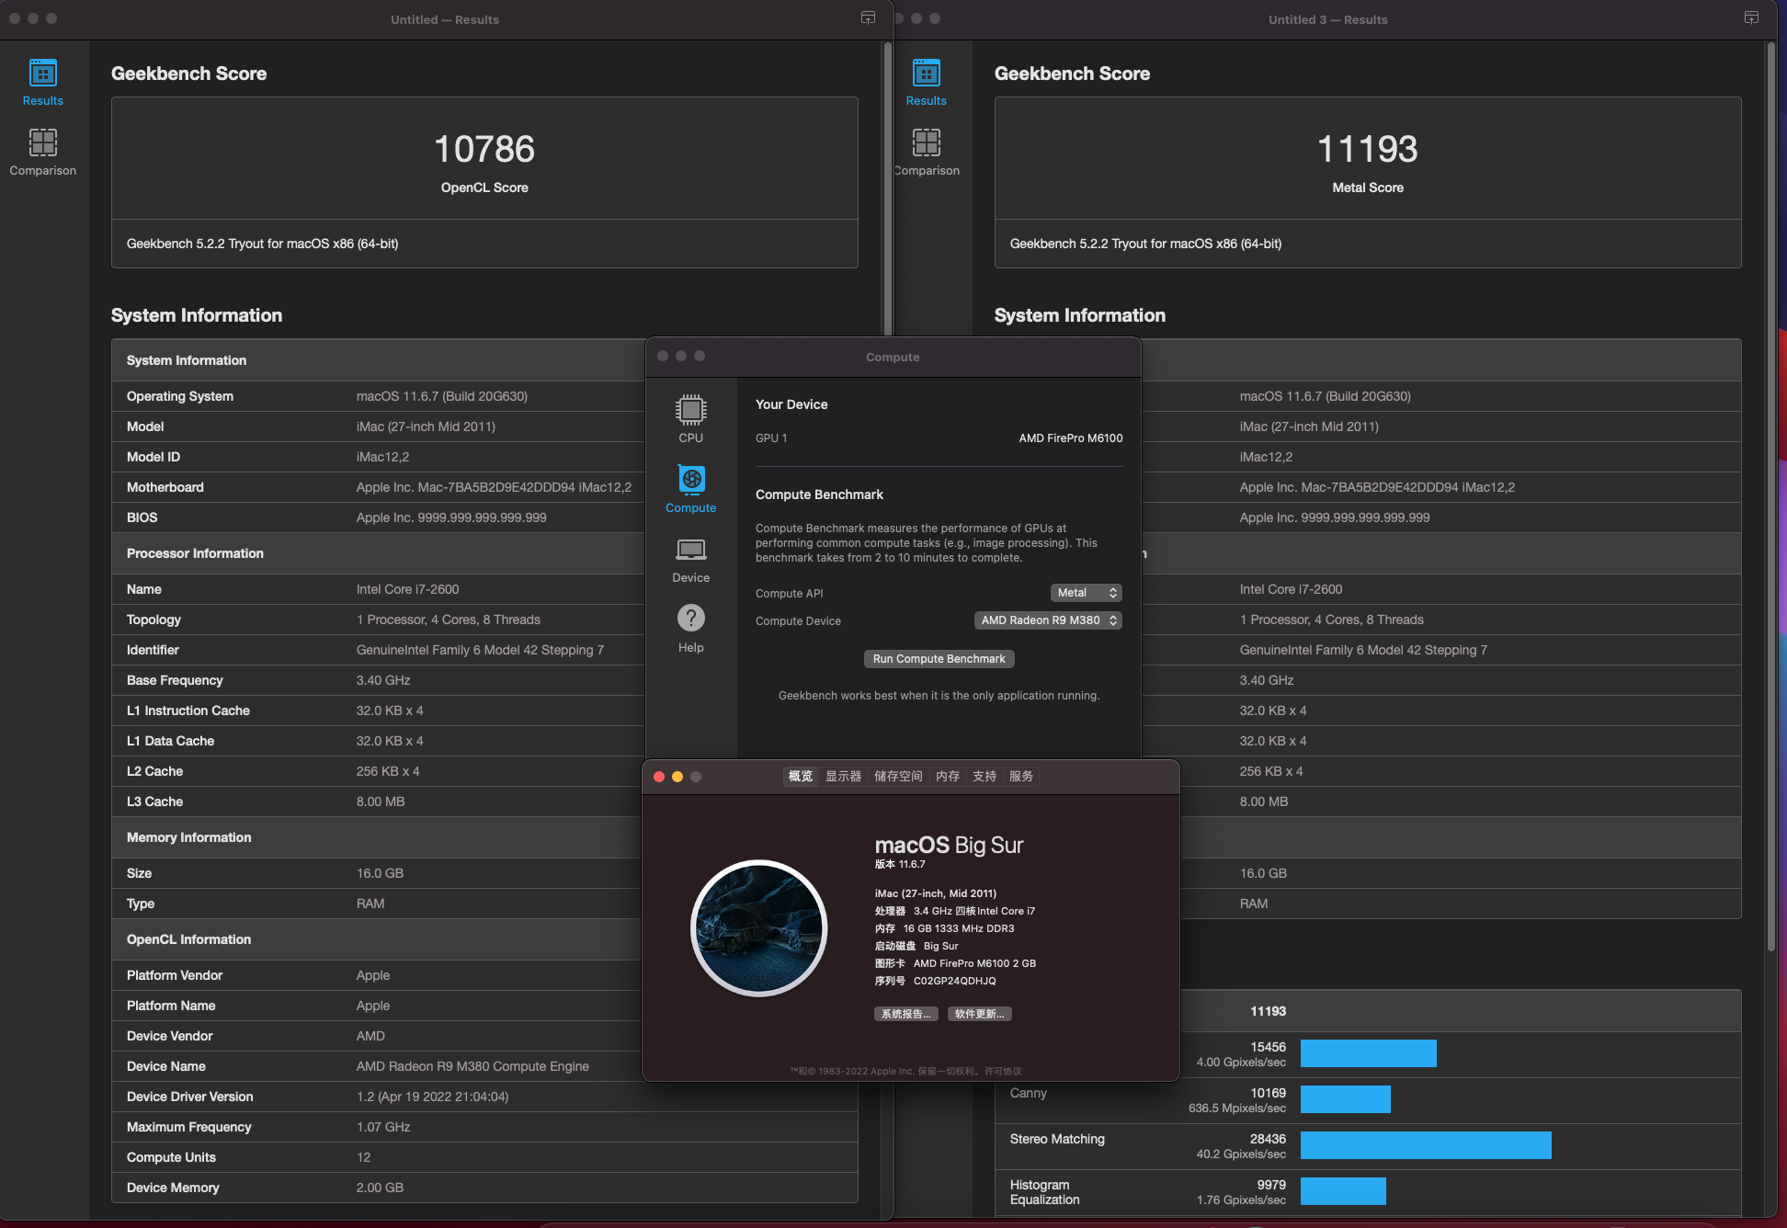Click upload icon in Untitled 3 titlebar
Image resolution: width=1787 pixels, height=1228 pixels.
pyautogui.click(x=1751, y=18)
